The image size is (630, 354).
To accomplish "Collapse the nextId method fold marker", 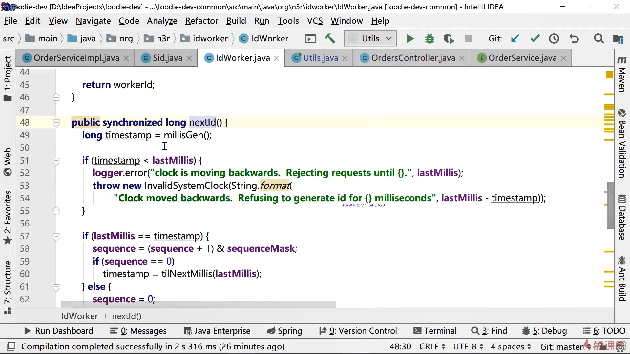I will click(56, 123).
